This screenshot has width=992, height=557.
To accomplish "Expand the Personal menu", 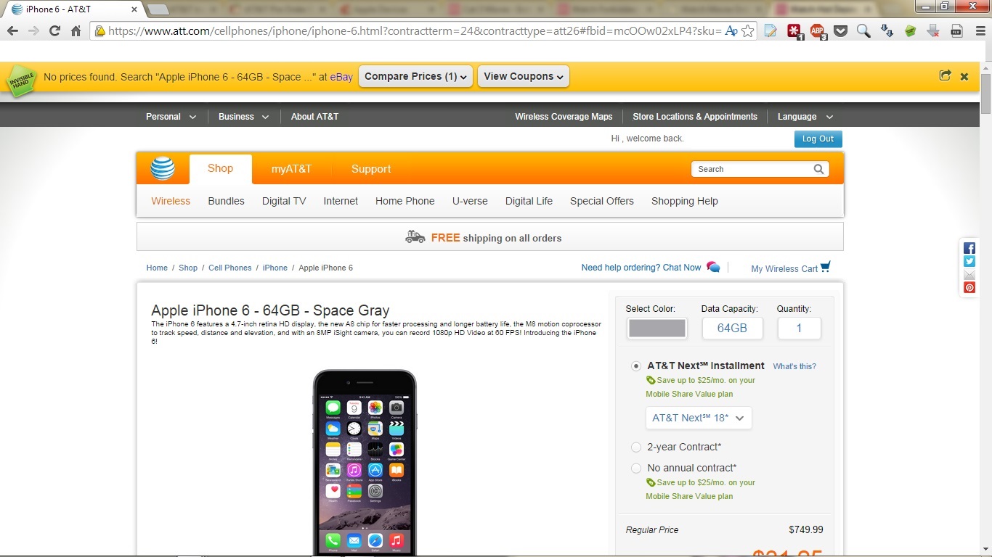I will [171, 117].
